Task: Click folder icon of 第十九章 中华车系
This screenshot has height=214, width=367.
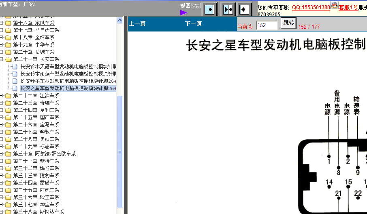Action: point(8,44)
